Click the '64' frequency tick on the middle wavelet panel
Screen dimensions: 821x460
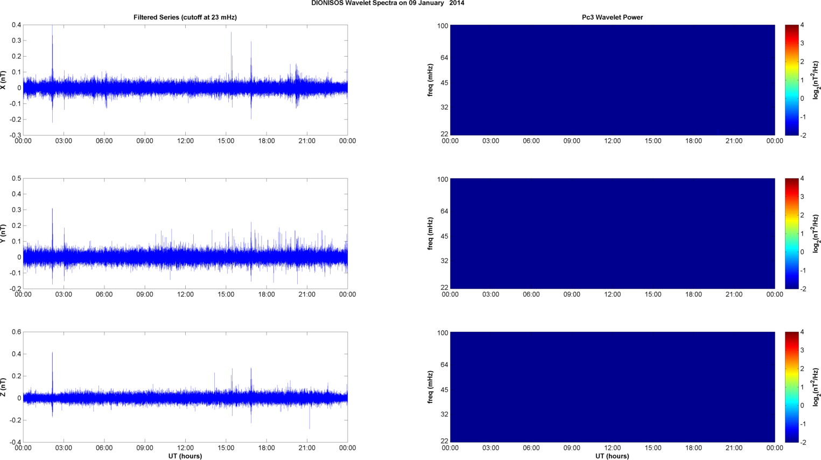pyautogui.click(x=444, y=211)
